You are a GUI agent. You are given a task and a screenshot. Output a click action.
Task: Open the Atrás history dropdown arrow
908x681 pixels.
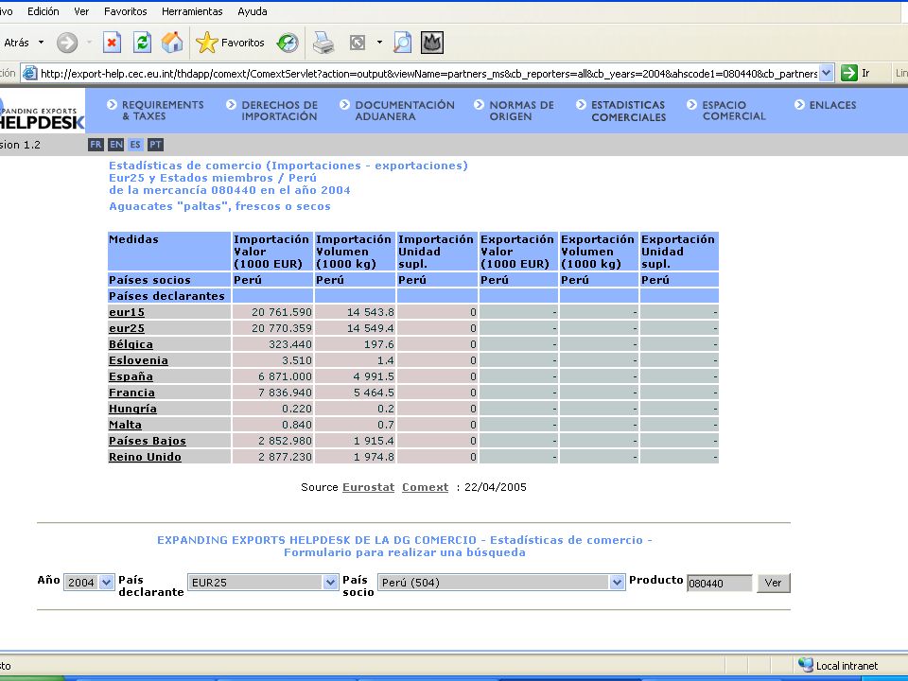(x=41, y=43)
